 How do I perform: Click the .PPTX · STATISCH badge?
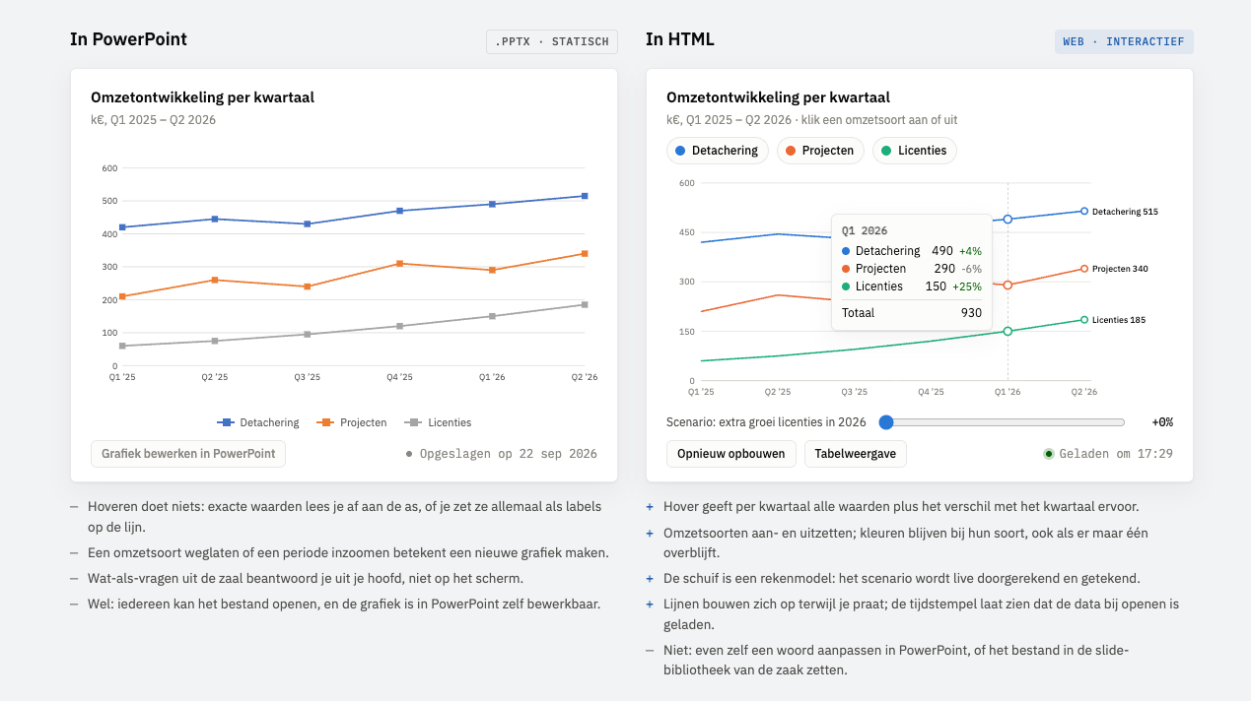click(552, 41)
